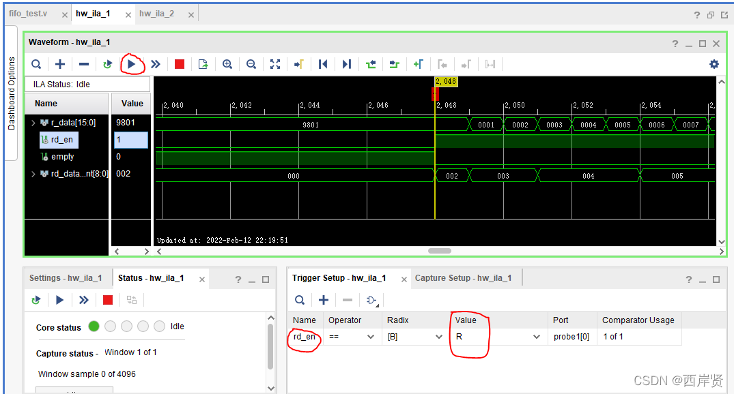Select the Status - hw_ila_1 tab
The width and height of the screenshot is (734, 394).
click(151, 278)
